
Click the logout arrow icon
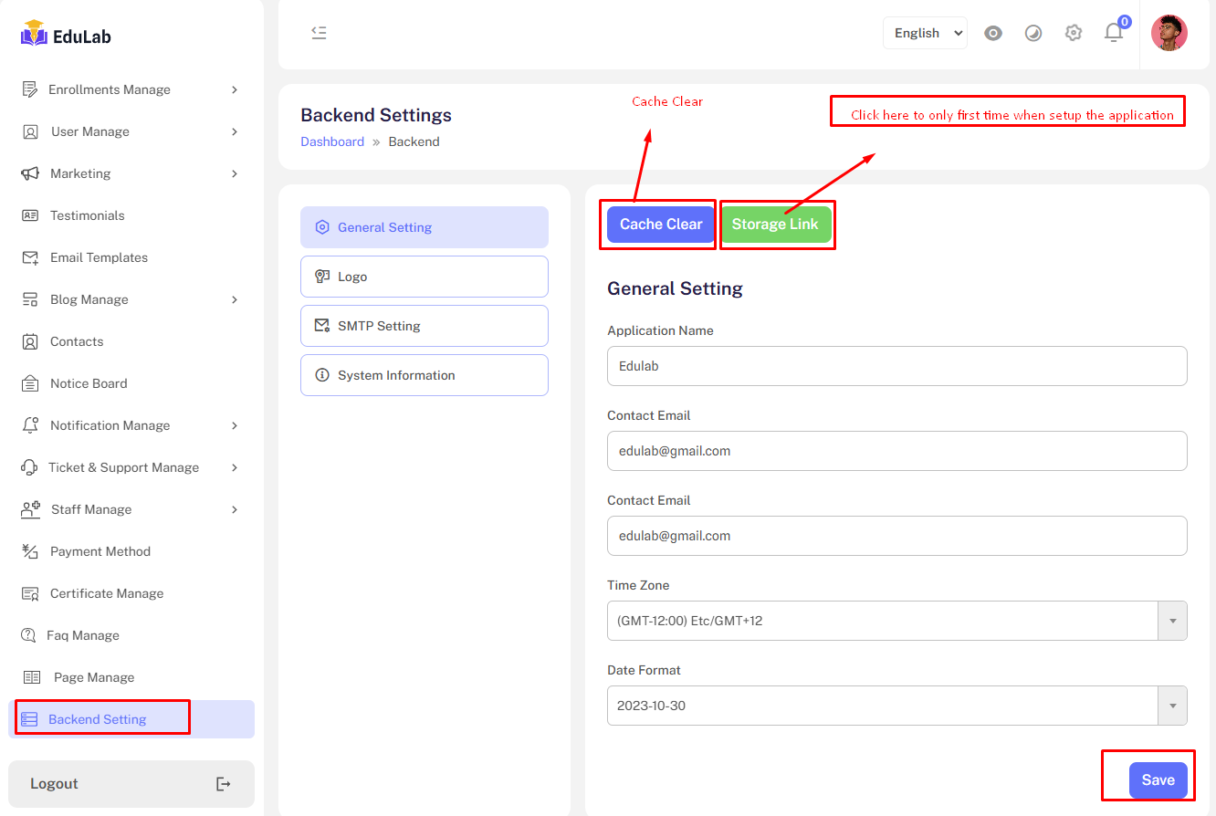click(x=223, y=784)
